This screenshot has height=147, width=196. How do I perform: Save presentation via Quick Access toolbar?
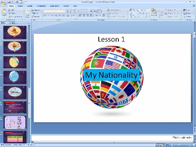[9, 2]
